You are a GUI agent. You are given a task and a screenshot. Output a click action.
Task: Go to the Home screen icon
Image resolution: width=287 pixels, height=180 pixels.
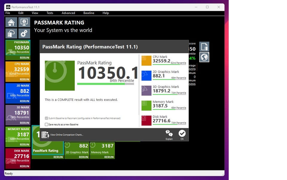[11, 22]
